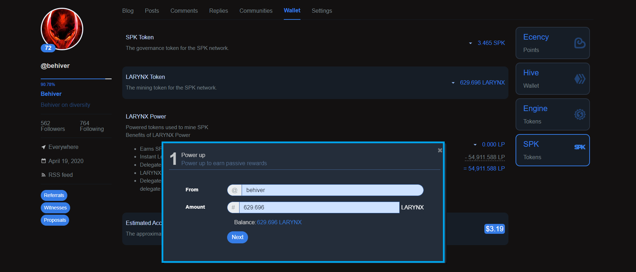
Task: Go to the Communities tab
Action: 256,11
